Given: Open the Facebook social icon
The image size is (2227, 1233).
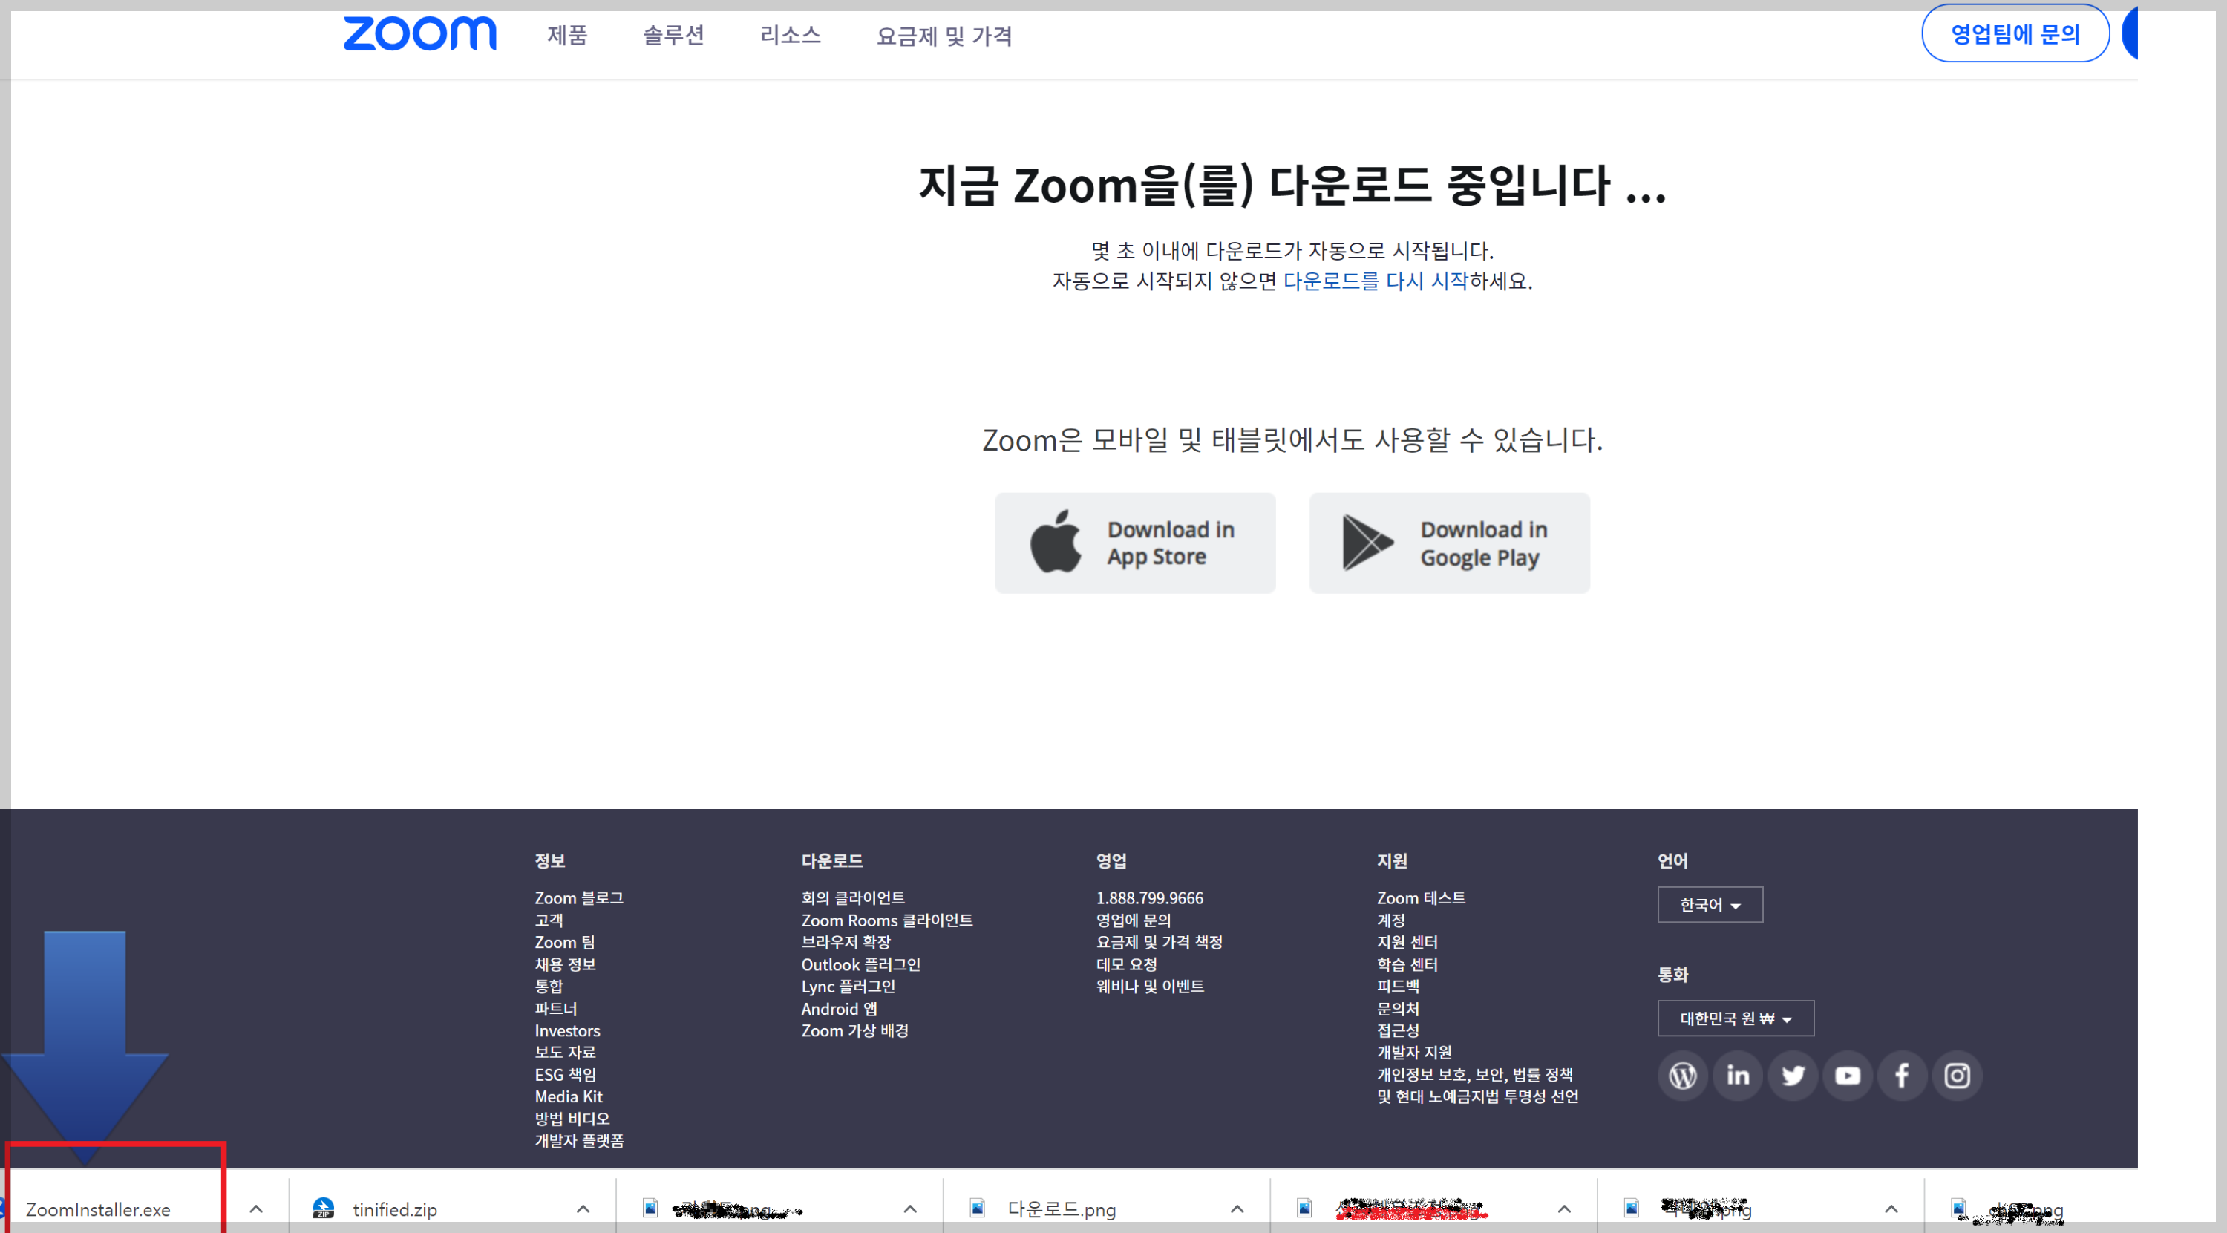Looking at the screenshot, I should tap(1902, 1075).
